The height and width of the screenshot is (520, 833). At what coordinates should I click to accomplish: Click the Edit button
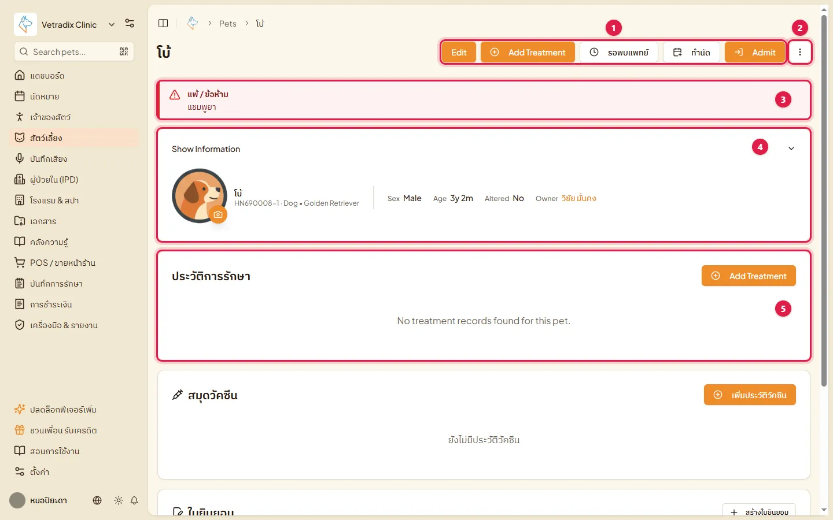(x=459, y=52)
